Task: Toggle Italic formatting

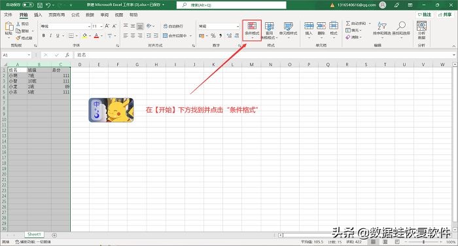Action: [x=50, y=35]
